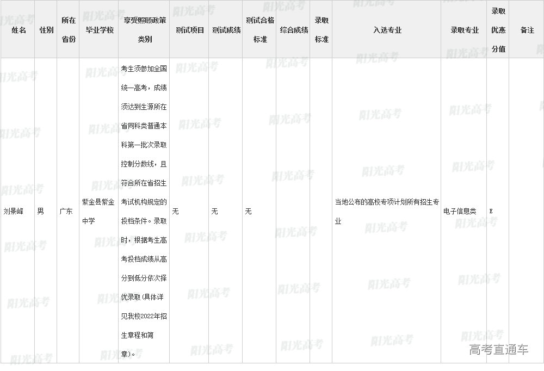Viewport: 544px width, 371px height.
Task: Select the 性别 column header
Action: 46,30
